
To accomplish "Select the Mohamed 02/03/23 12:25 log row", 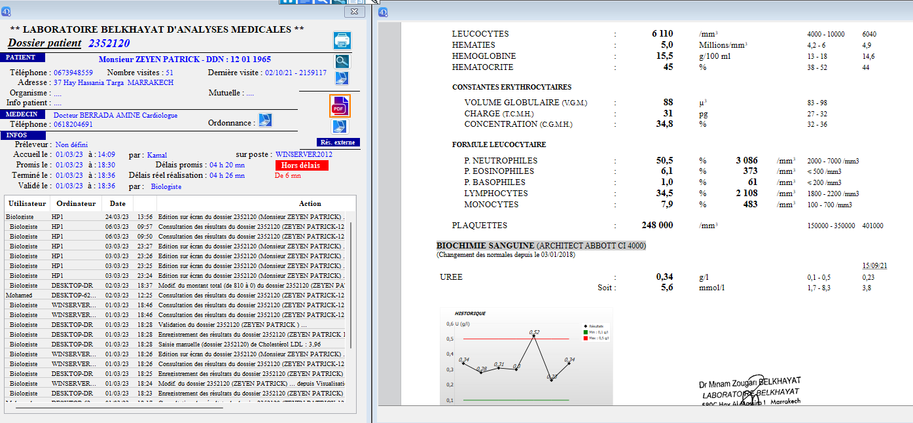I will [177, 295].
